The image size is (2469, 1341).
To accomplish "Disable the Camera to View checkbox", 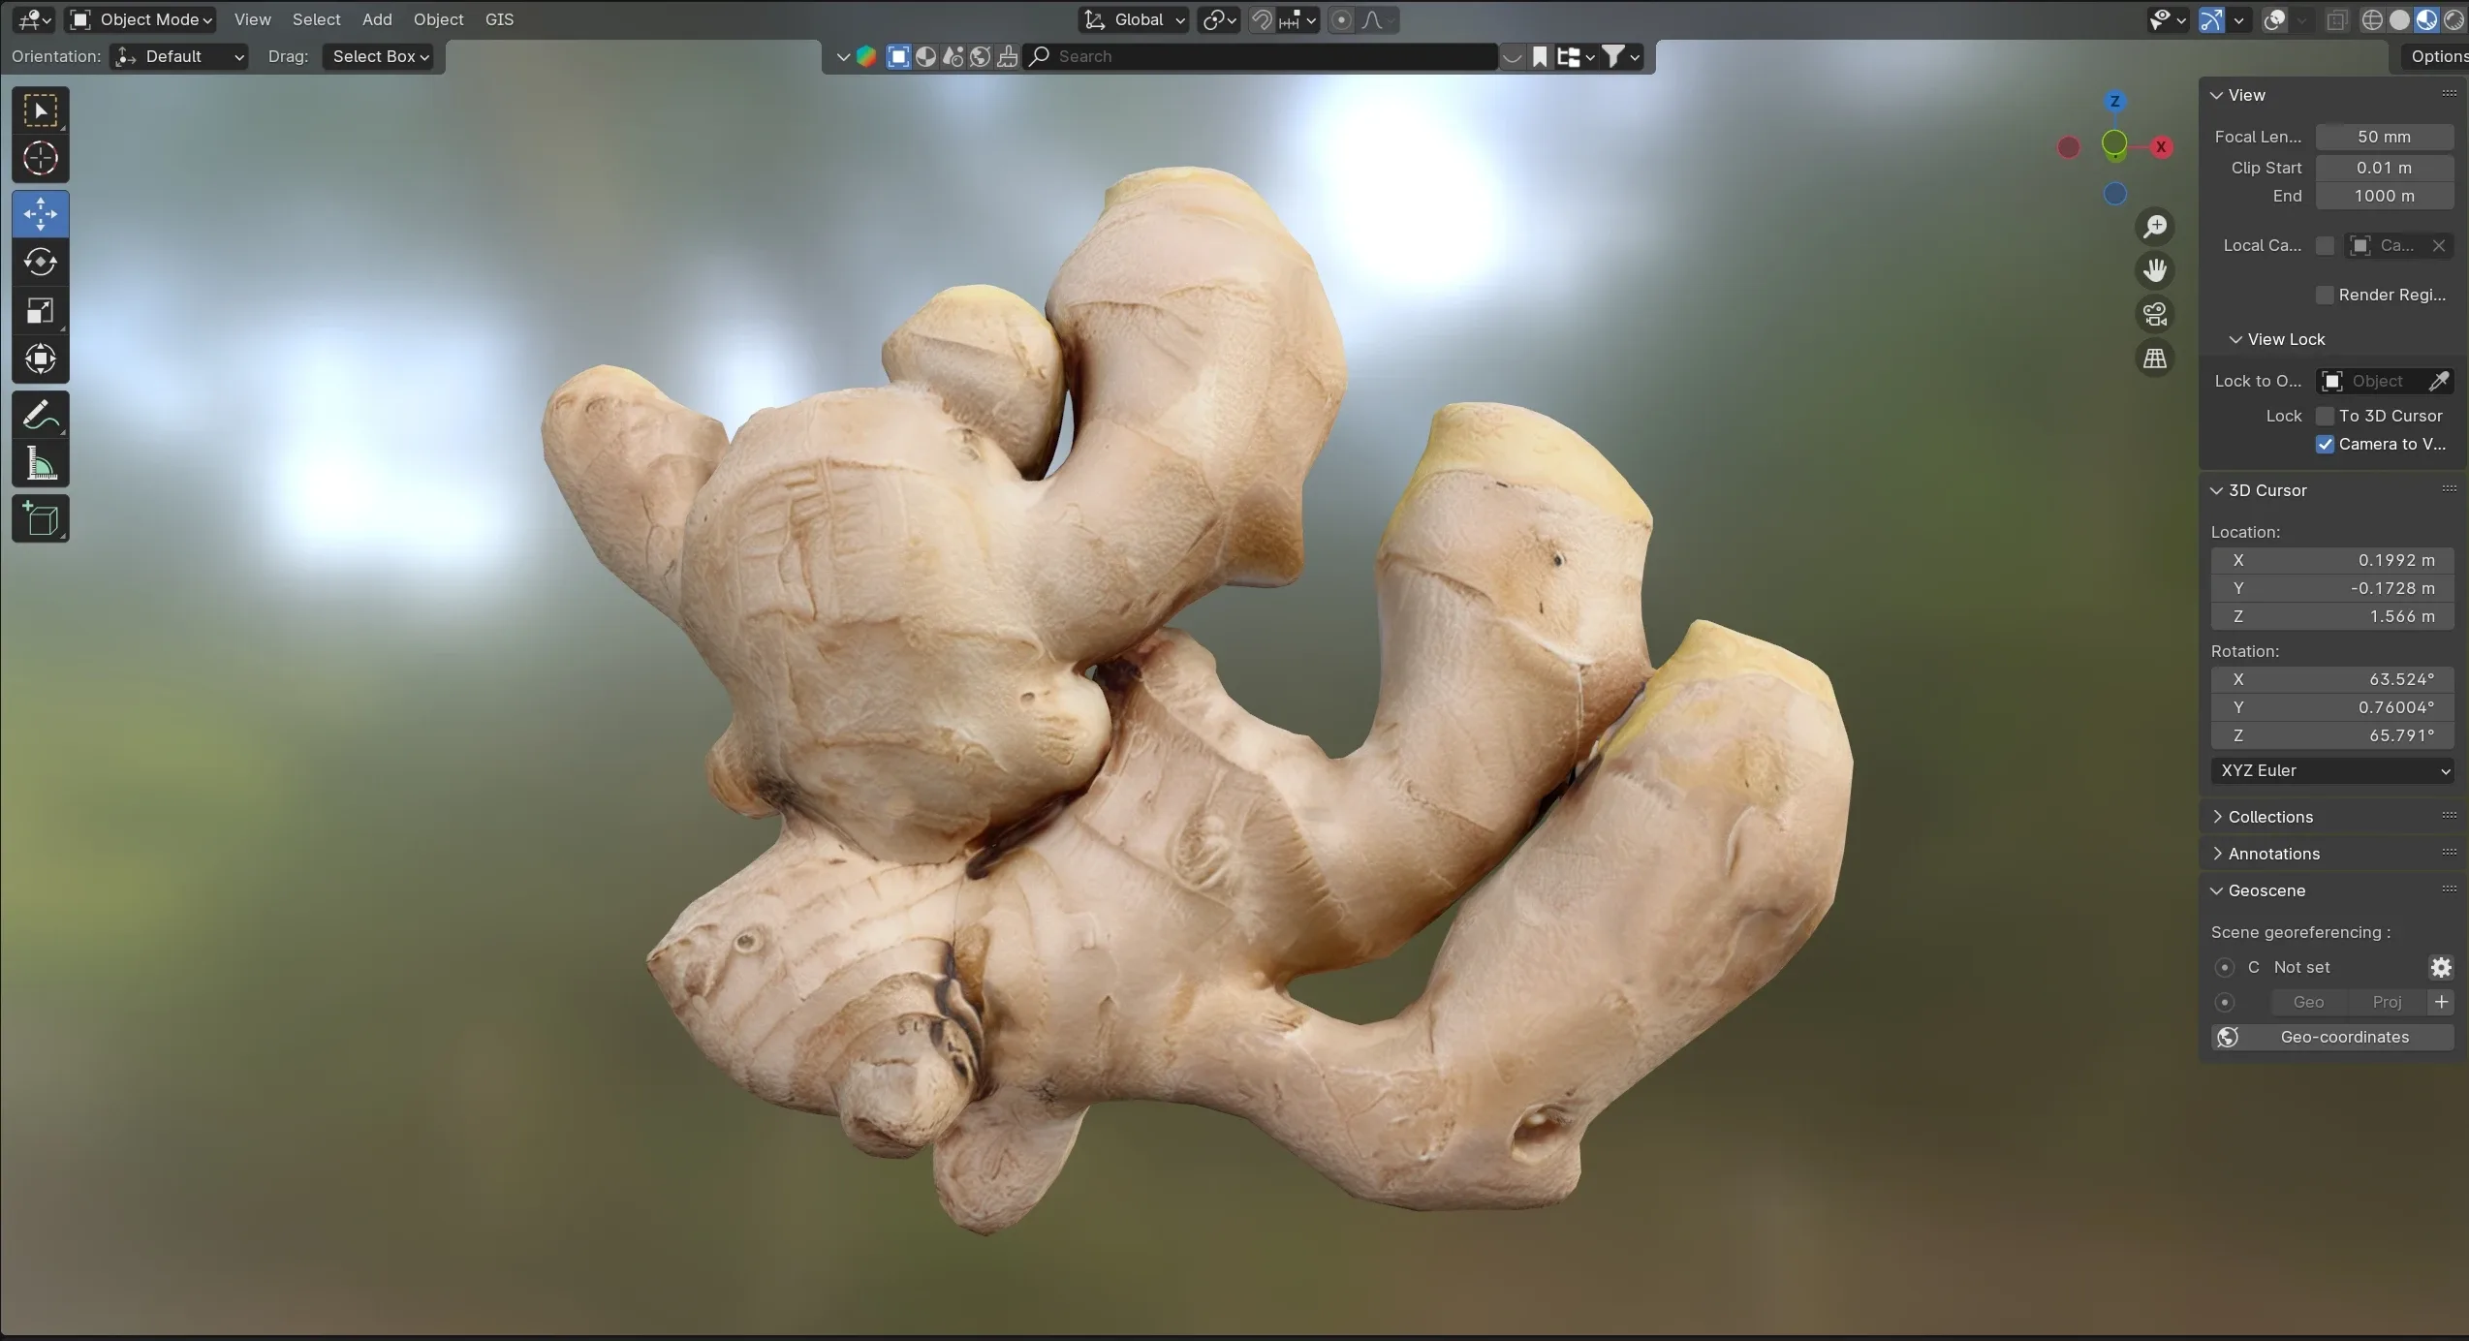I will pyautogui.click(x=2325, y=445).
